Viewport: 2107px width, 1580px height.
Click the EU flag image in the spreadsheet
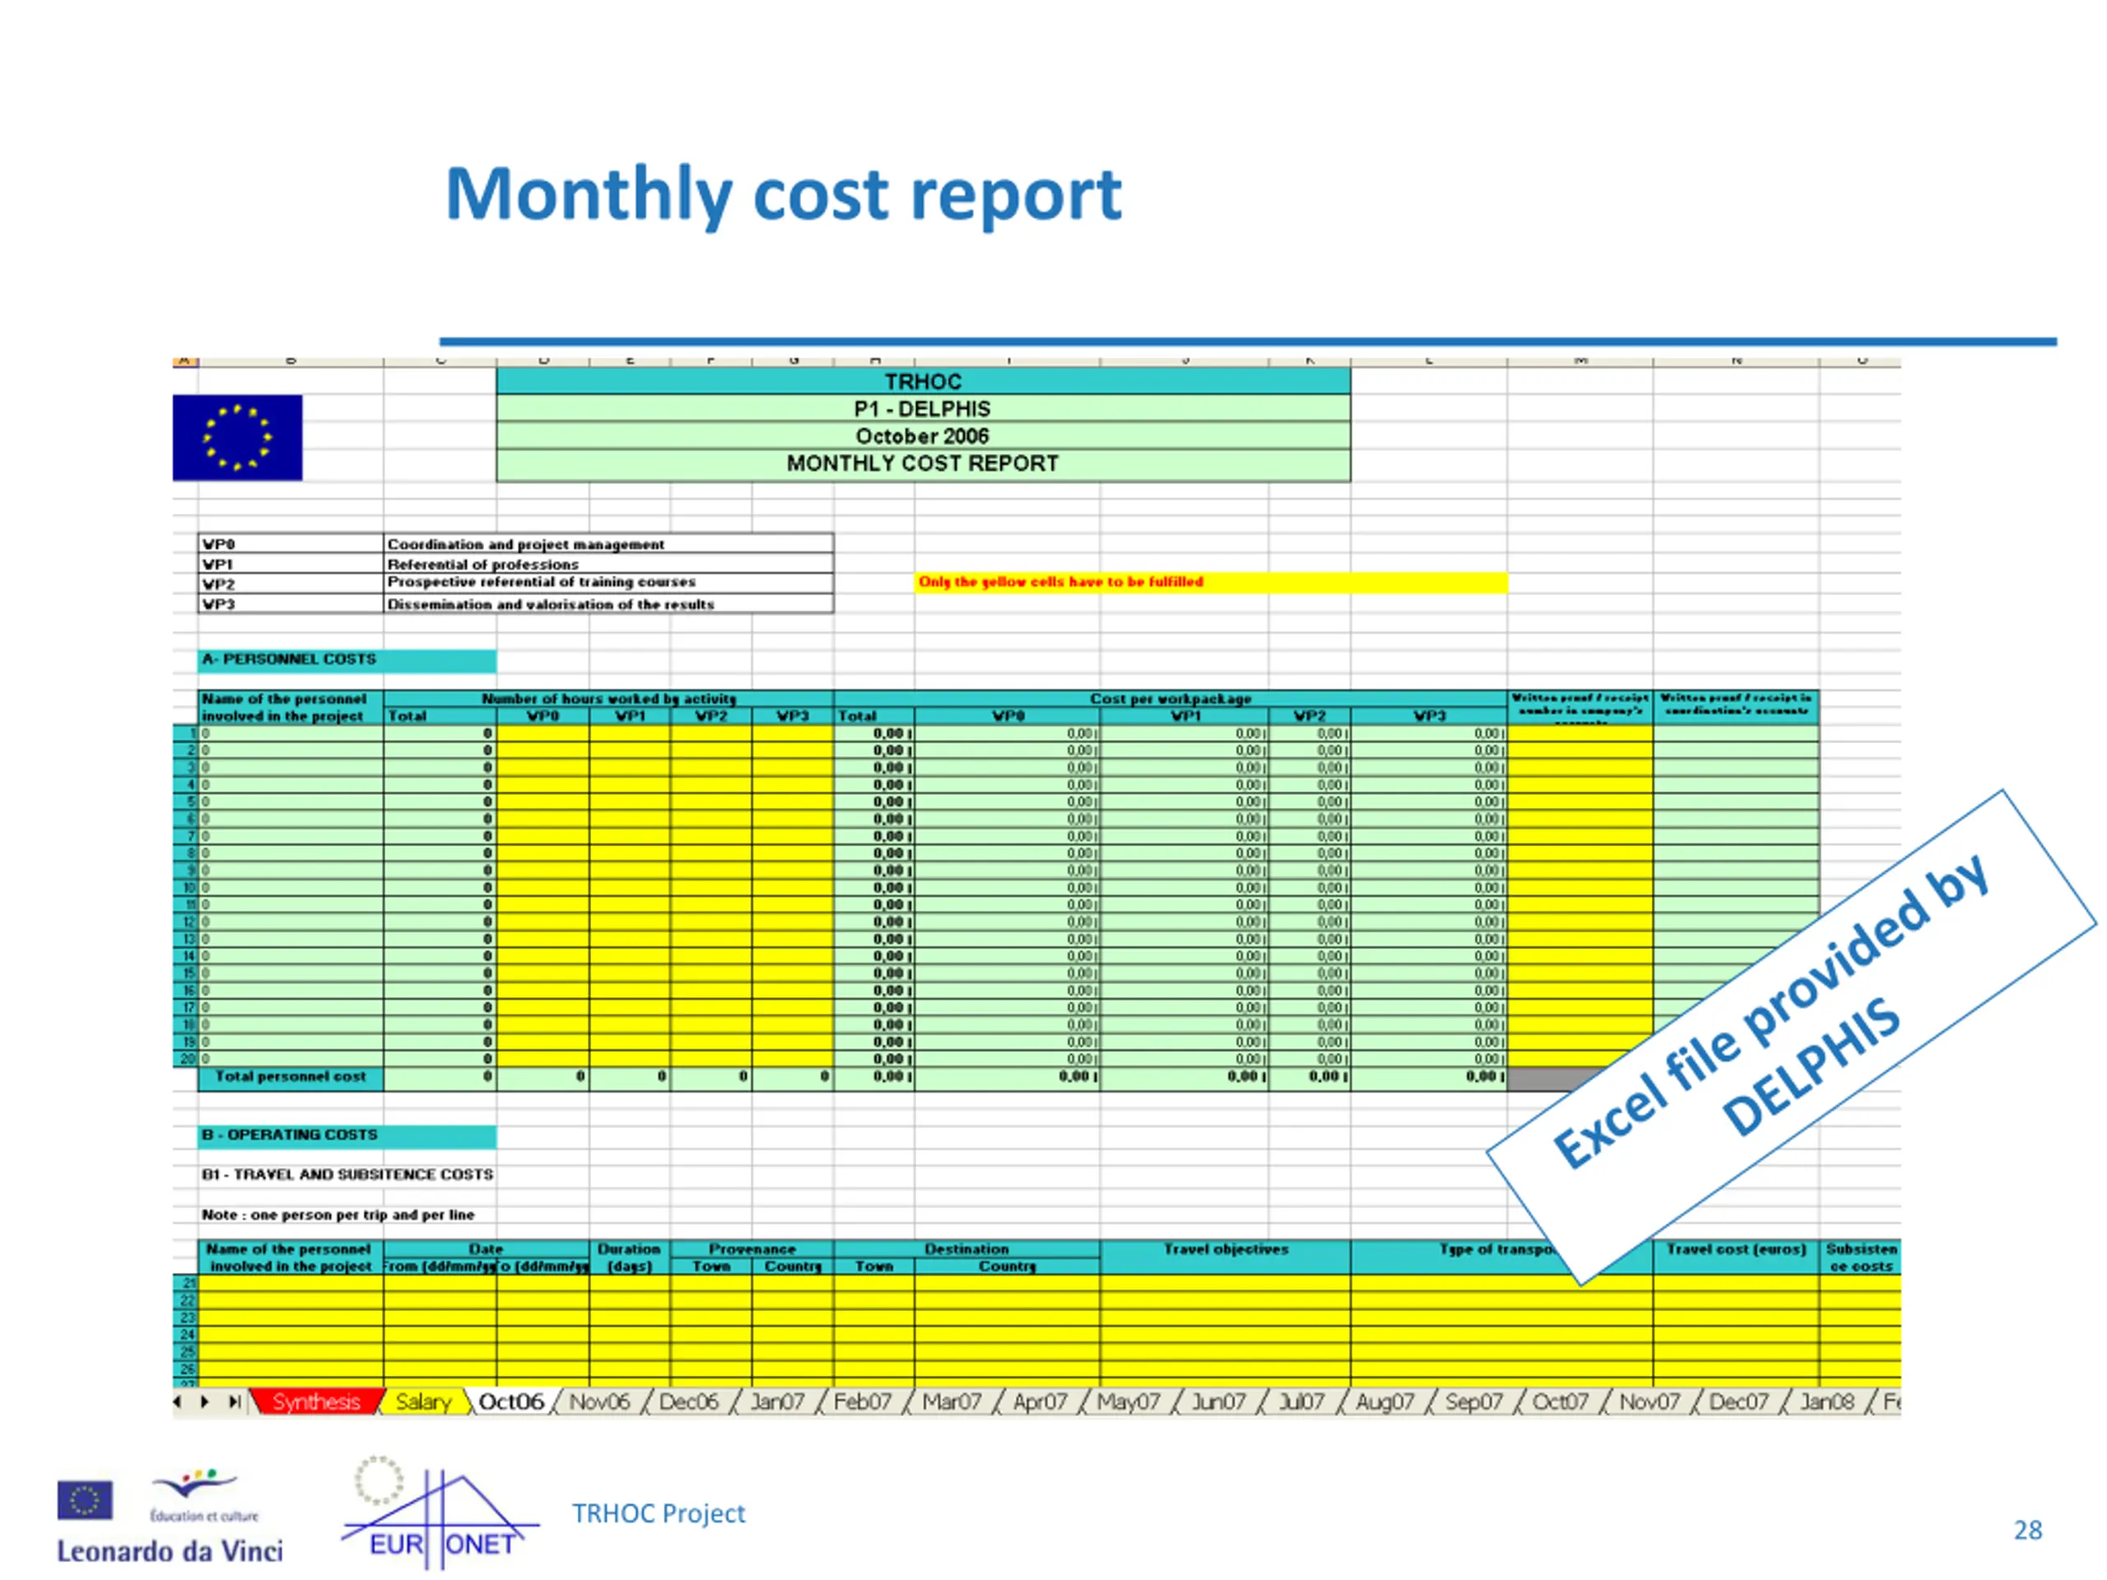click(237, 437)
